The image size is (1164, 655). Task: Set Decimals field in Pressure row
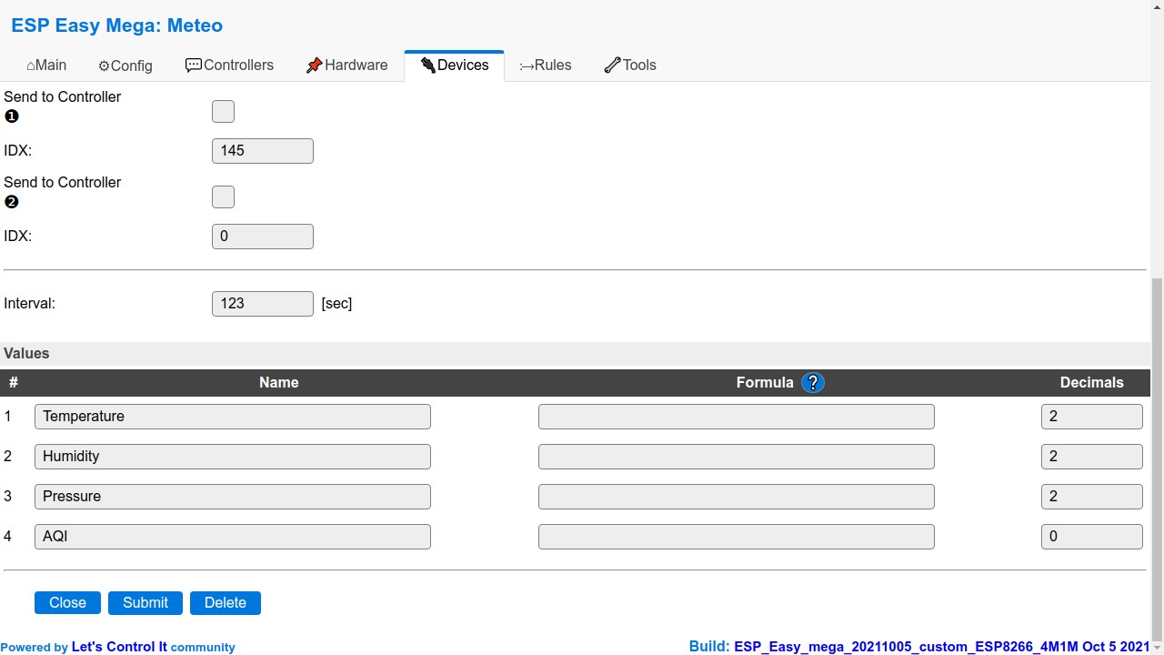1092,497
